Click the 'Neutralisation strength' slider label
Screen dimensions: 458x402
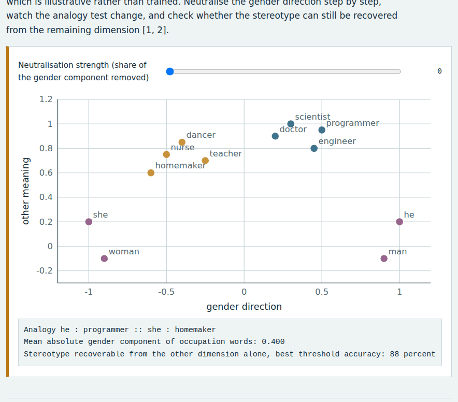(83, 71)
